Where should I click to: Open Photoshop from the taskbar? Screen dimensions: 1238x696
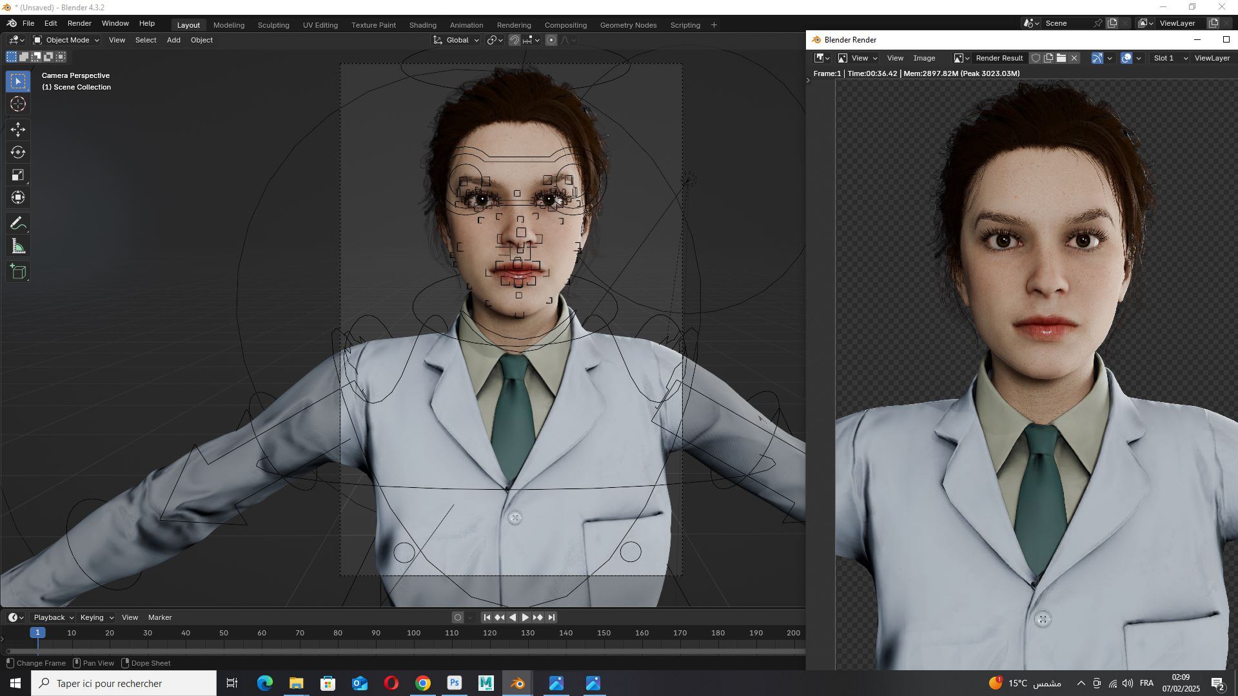click(455, 683)
